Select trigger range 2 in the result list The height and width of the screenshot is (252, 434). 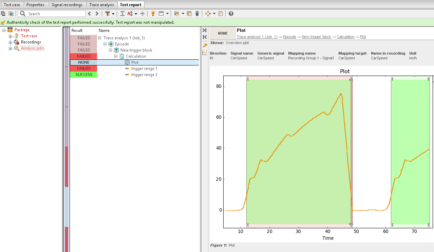(144, 75)
